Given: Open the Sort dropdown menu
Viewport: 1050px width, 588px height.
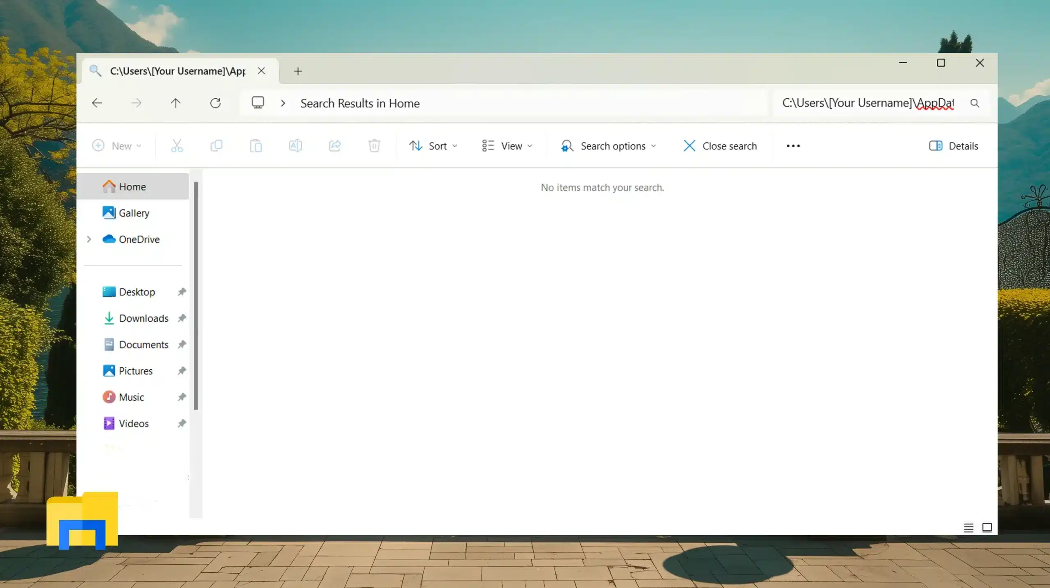Looking at the screenshot, I should tap(433, 146).
